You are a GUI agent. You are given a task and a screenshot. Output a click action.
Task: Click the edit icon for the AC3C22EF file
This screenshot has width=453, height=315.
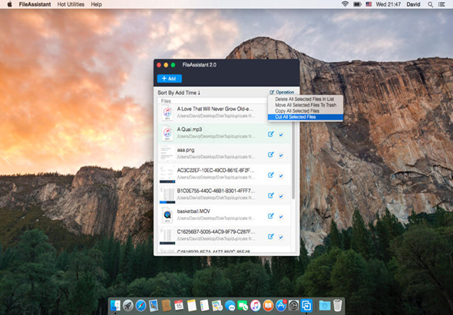(271, 175)
